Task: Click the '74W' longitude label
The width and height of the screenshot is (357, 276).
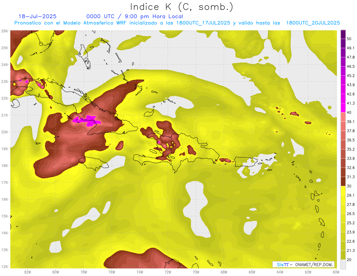Action: 140,272
